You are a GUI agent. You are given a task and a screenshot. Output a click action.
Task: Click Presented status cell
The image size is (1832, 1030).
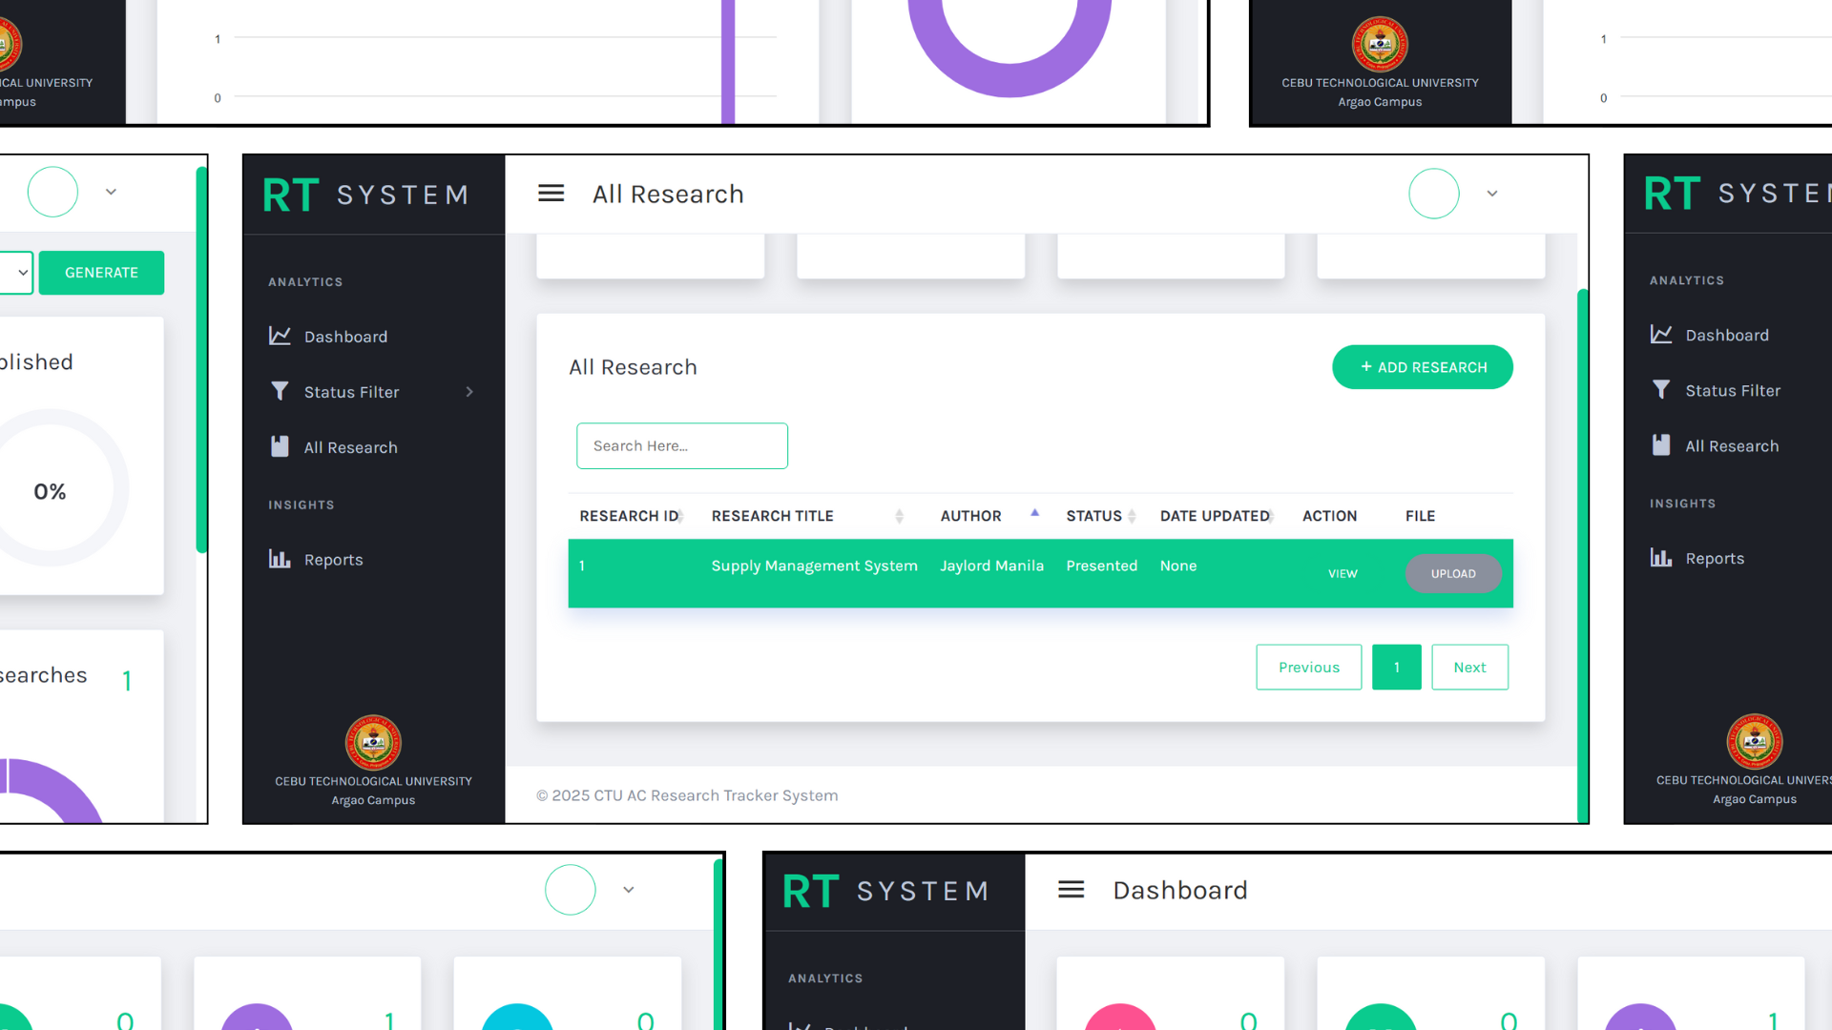point(1101,566)
